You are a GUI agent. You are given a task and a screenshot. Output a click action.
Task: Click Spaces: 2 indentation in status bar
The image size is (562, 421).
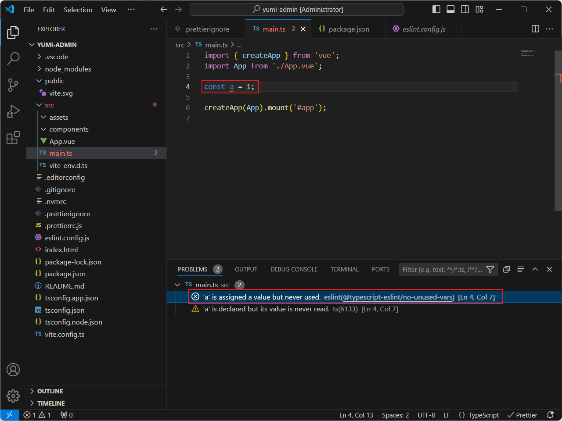point(395,415)
